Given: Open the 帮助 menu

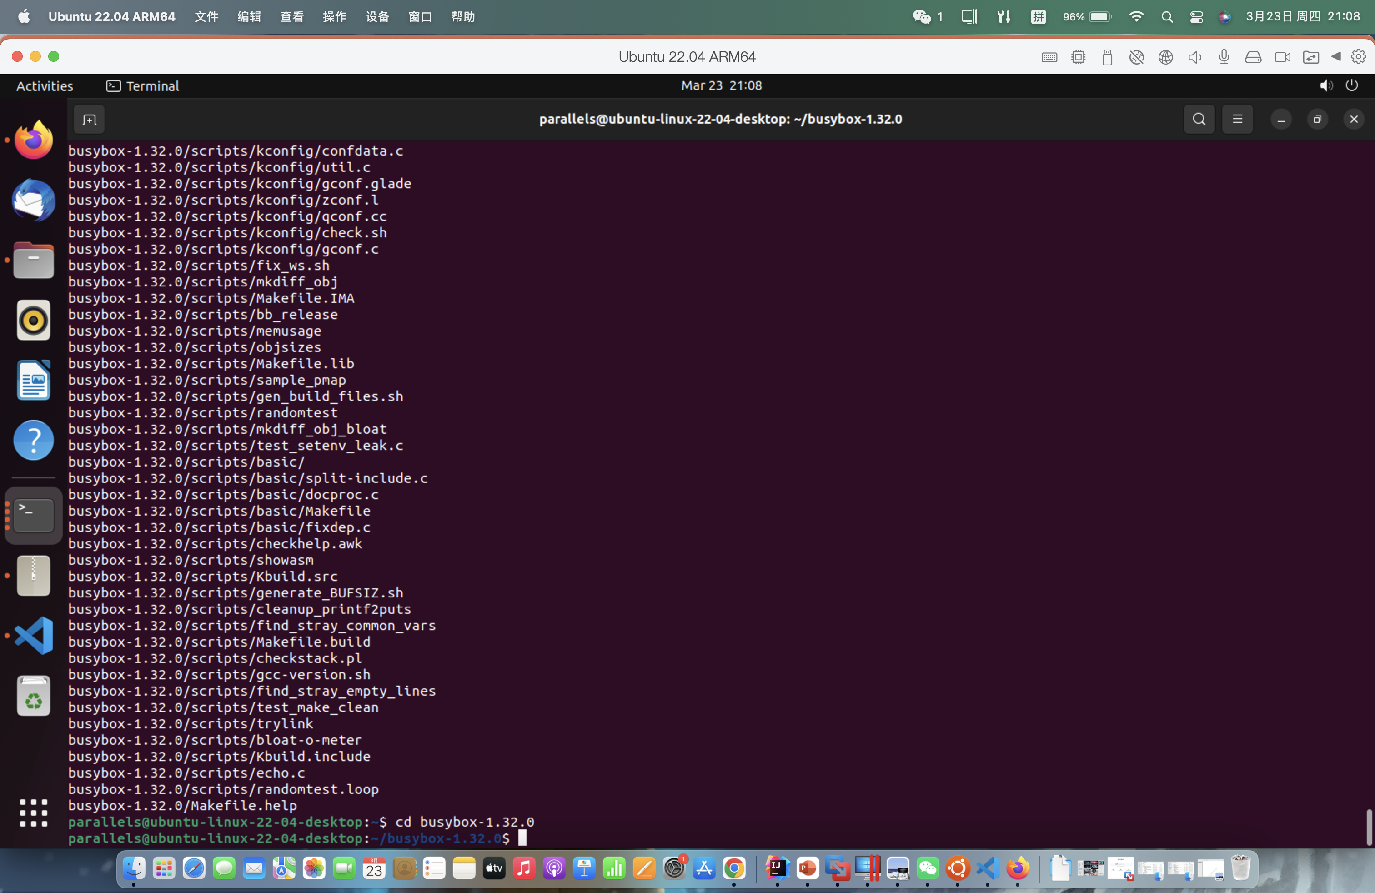Looking at the screenshot, I should pos(463,17).
